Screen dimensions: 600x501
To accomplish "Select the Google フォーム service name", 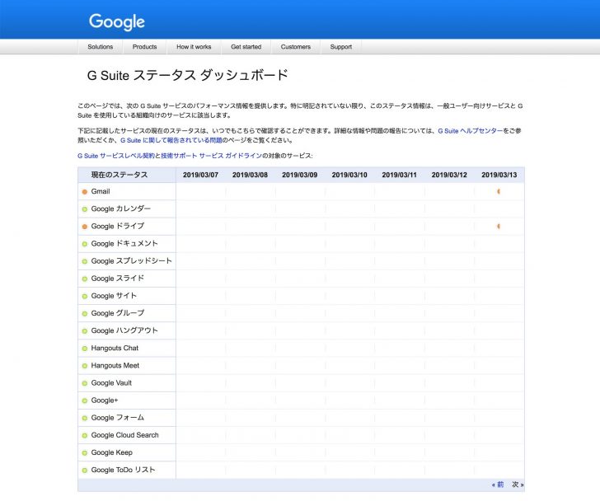I will coord(118,418).
